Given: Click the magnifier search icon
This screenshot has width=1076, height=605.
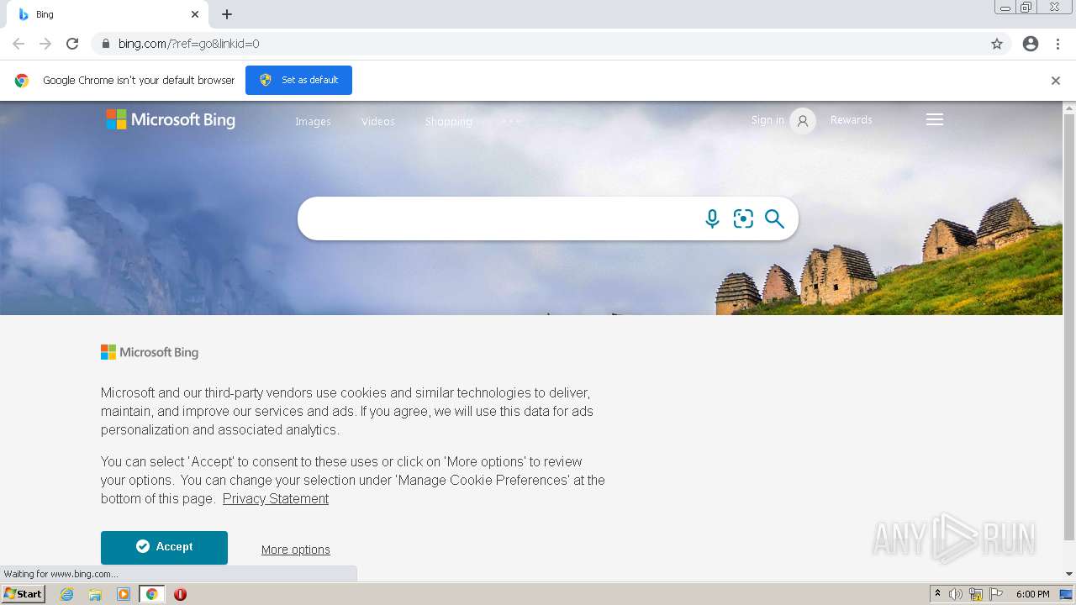Looking at the screenshot, I should (x=774, y=218).
